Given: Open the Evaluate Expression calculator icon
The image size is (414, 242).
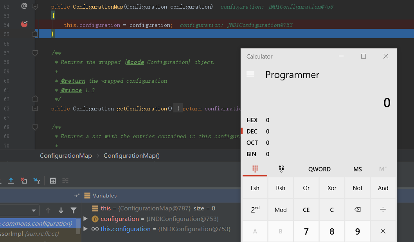Looking at the screenshot, I should [53, 180].
